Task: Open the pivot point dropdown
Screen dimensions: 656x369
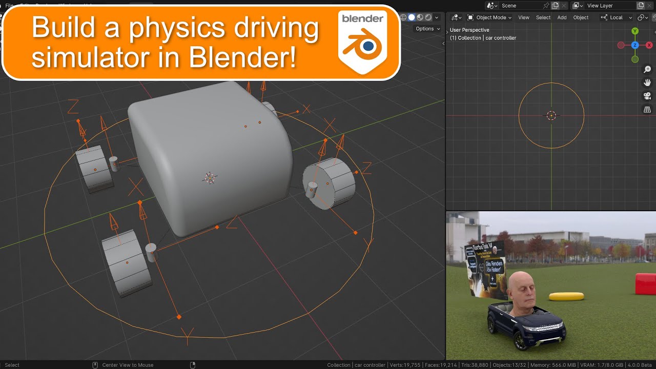Action: 643,17
